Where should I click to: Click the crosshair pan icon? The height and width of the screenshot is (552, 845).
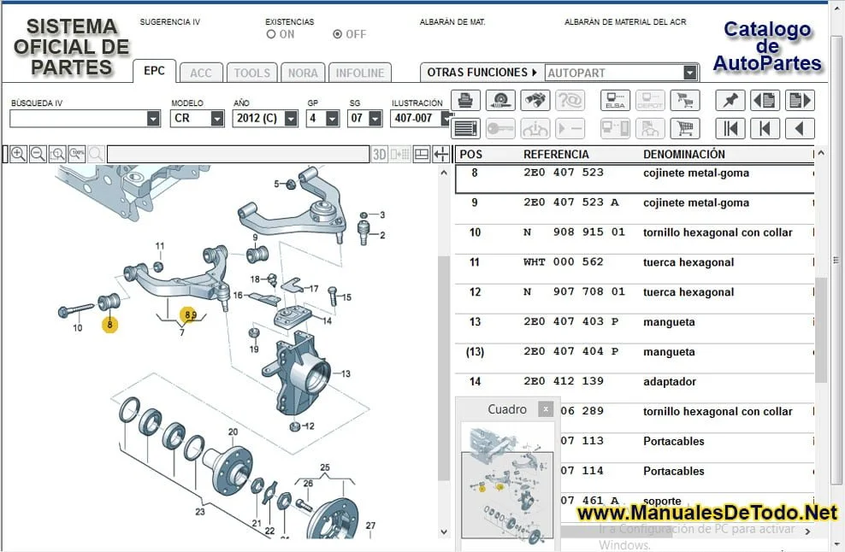pyautogui.click(x=441, y=155)
